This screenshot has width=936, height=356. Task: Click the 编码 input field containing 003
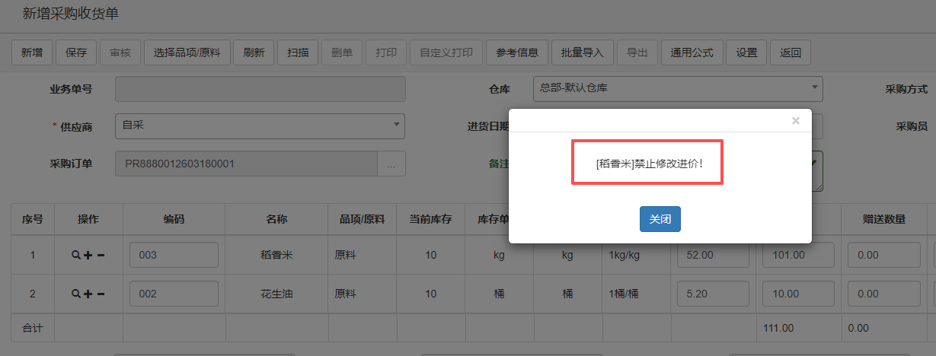(174, 256)
